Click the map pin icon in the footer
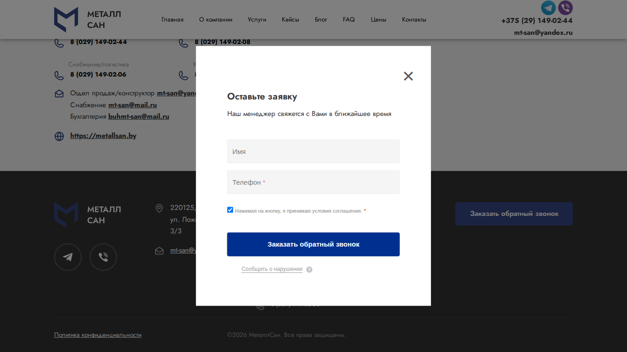Screen dimensions: 627x352 pyautogui.click(x=159, y=209)
